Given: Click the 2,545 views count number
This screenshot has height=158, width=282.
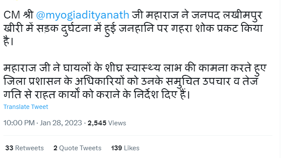Looking at the screenshot, I should coord(97,123).
